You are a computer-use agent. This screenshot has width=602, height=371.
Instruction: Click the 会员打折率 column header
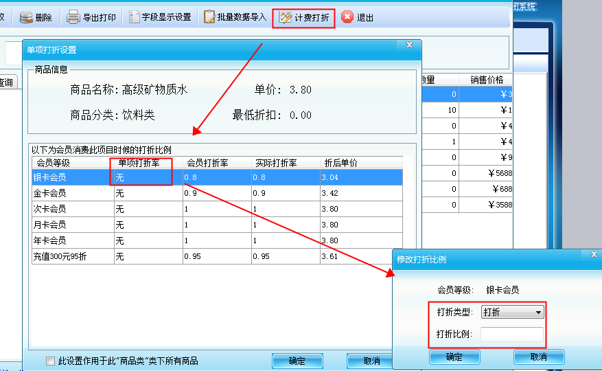[x=218, y=163]
